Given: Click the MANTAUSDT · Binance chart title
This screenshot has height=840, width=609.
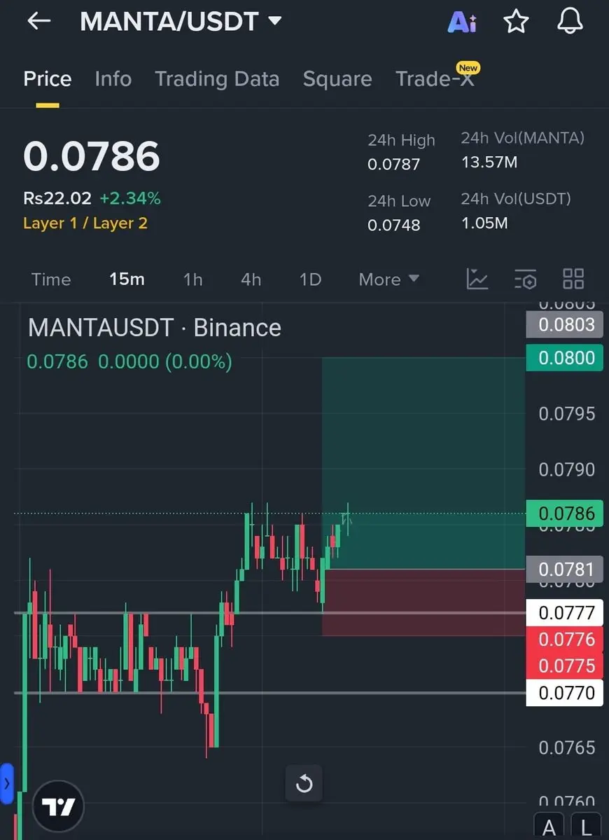Looking at the screenshot, I should click(154, 327).
